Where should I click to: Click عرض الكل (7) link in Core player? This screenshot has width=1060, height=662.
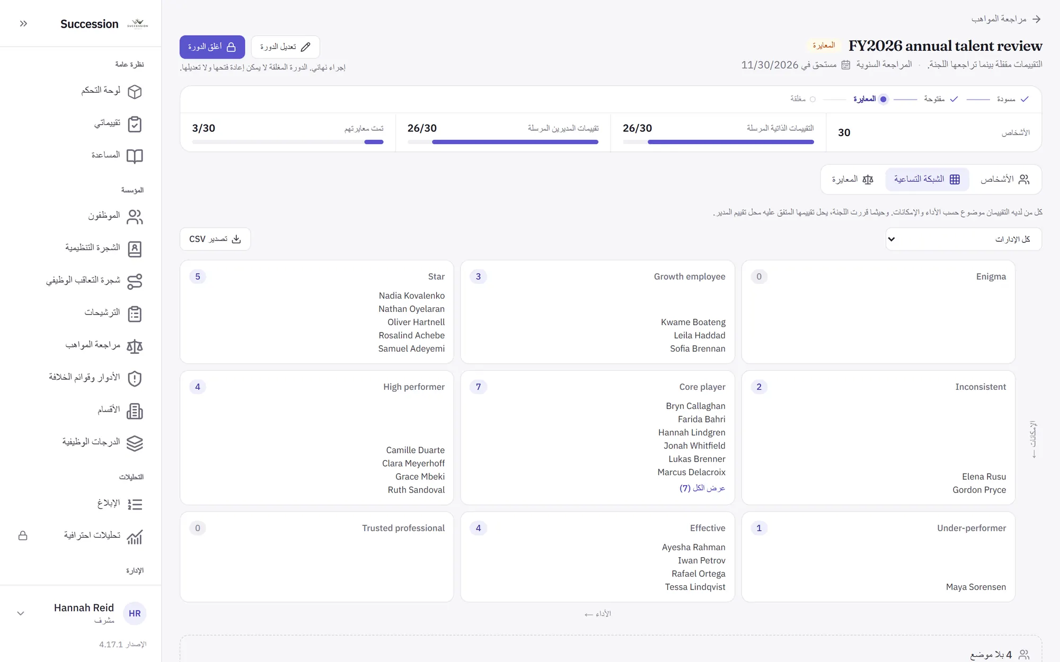702,488
